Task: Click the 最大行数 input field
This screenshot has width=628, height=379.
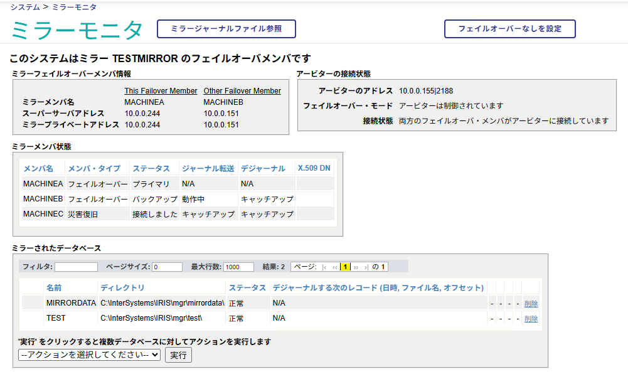Action: [238, 267]
